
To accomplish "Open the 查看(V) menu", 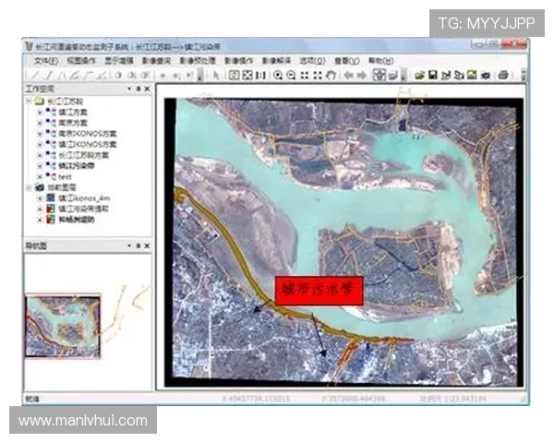I will pos(347,61).
